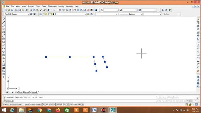
Task: Click the Cut scissors icon
Action: pyautogui.click(x=31, y=10)
